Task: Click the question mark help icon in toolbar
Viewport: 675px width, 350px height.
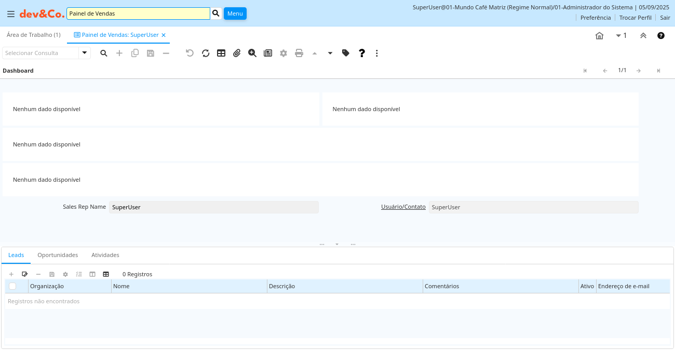Action: 362,53
